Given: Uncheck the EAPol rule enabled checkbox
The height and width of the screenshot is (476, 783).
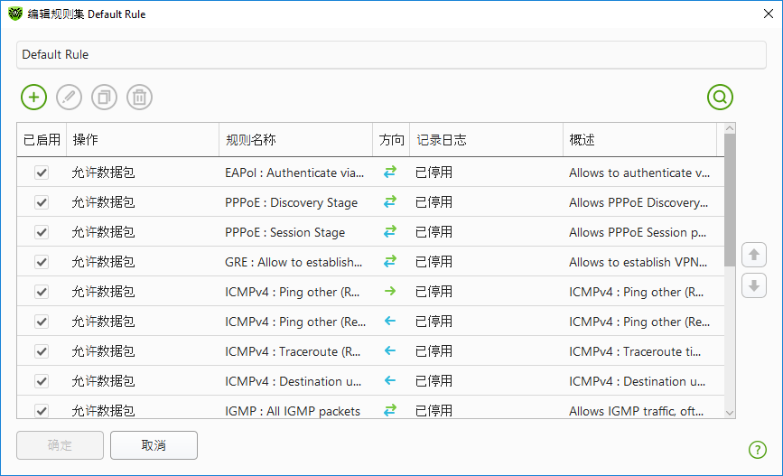Looking at the screenshot, I should pyautogui.click(x=42, y=173).
